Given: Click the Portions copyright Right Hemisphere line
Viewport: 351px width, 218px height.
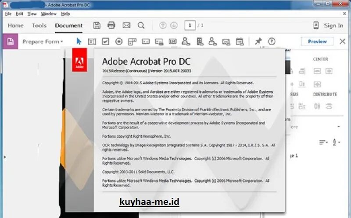Looking at the screenshot, I should click(136, 136).
